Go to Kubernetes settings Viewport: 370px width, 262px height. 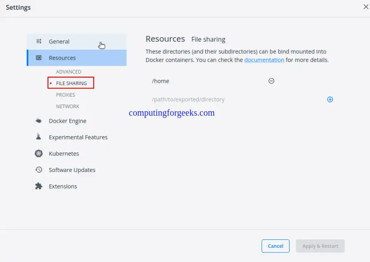coord(77,154)
